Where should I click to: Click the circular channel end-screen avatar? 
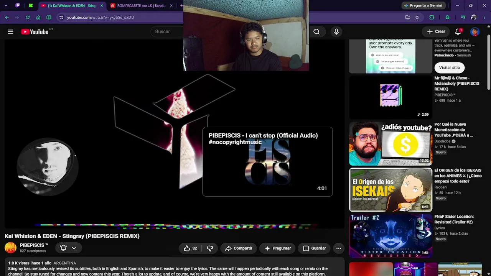(x=48, y=167)
